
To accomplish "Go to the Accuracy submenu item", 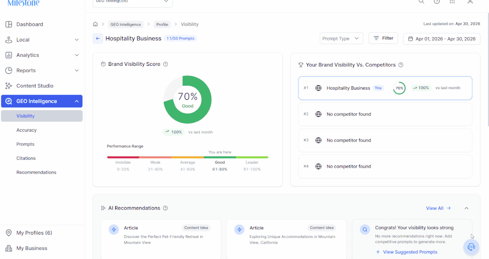I will click(x=27, y=130).
